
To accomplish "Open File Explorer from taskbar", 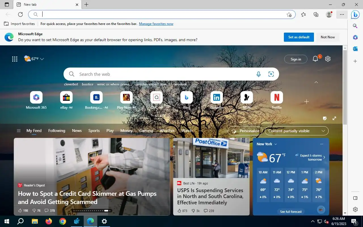I will [35, 221].
